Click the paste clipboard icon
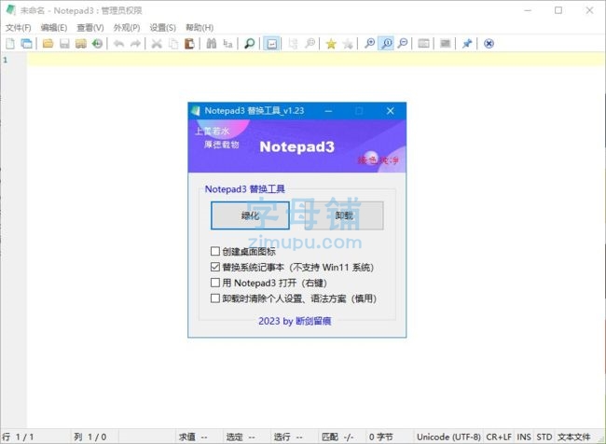This screenshot has height=444, width=606. point(189,44)
